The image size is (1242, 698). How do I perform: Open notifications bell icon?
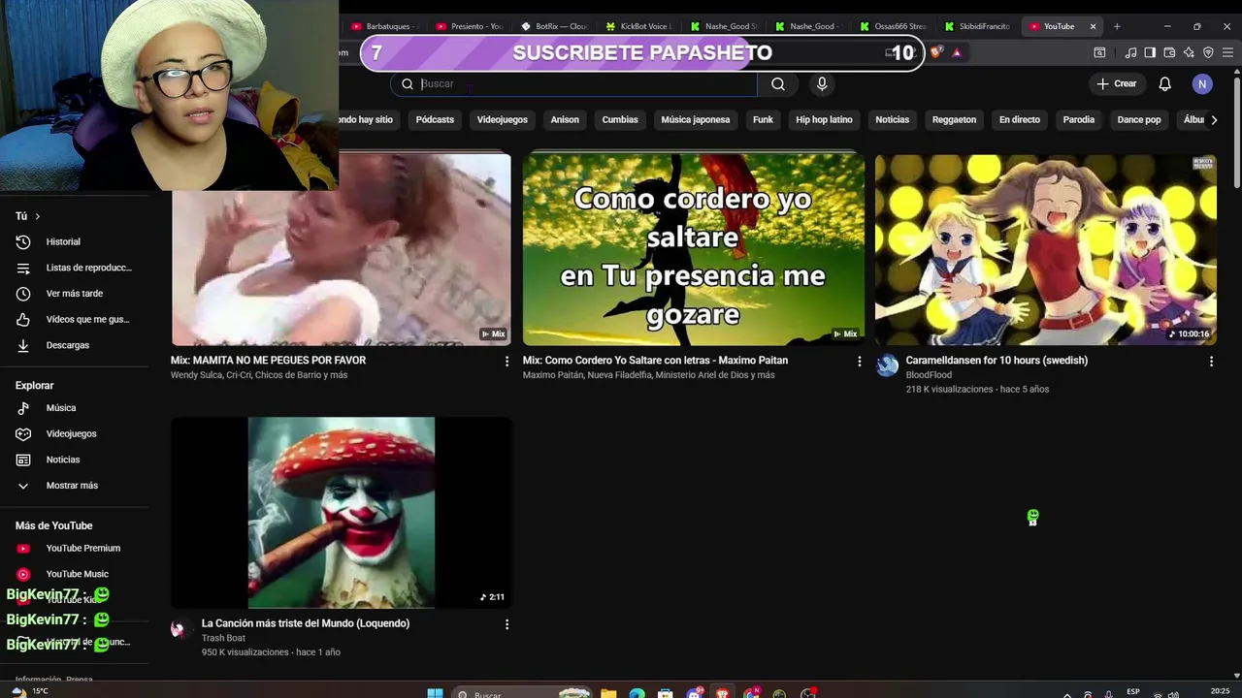1164,84
